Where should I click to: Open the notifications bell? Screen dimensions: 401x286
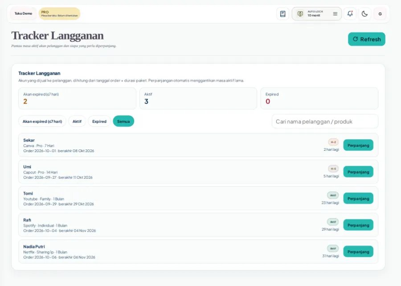point(350,14)
